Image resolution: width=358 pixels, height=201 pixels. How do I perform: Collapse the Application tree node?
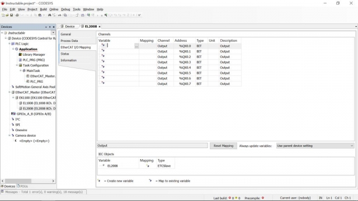point(13,49)
